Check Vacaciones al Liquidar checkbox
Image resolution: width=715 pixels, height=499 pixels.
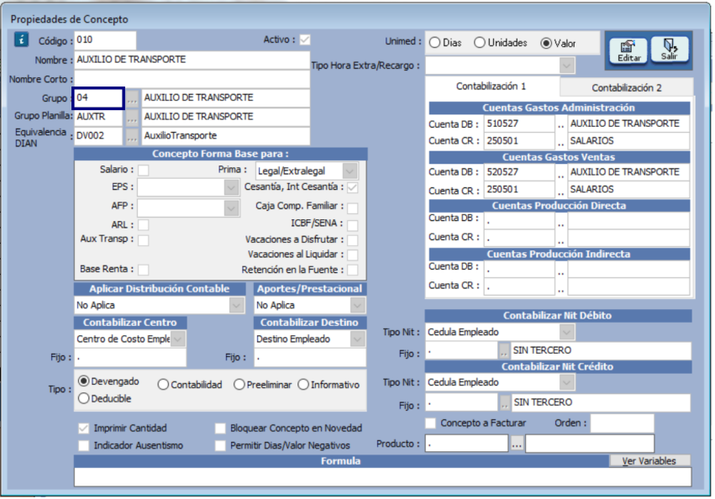click(x=352, y=255)
